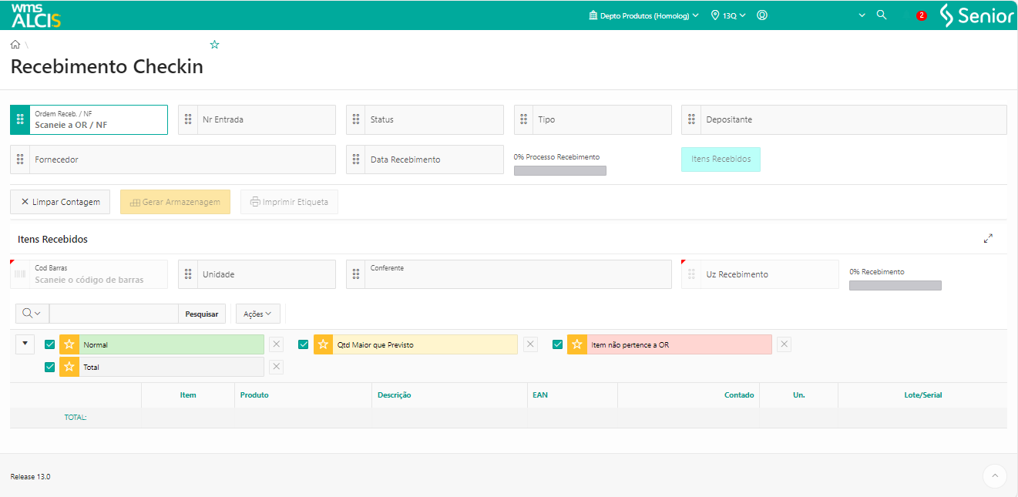Focus the Uz Recebimento field
Viewport: 1018px width, 497px height.
769,274
